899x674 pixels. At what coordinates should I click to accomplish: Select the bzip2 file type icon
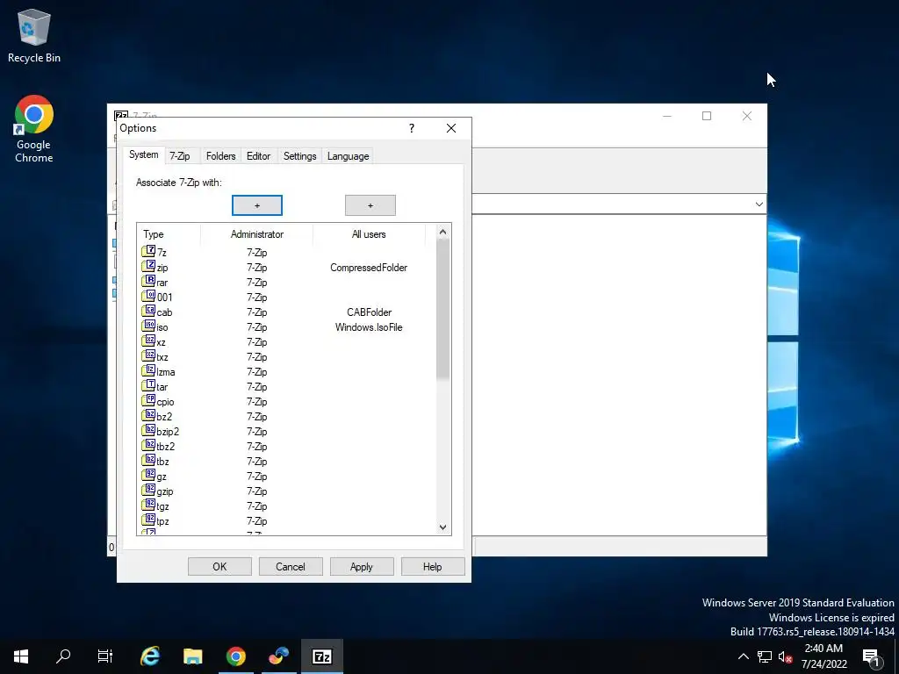(x=148, y=430)
